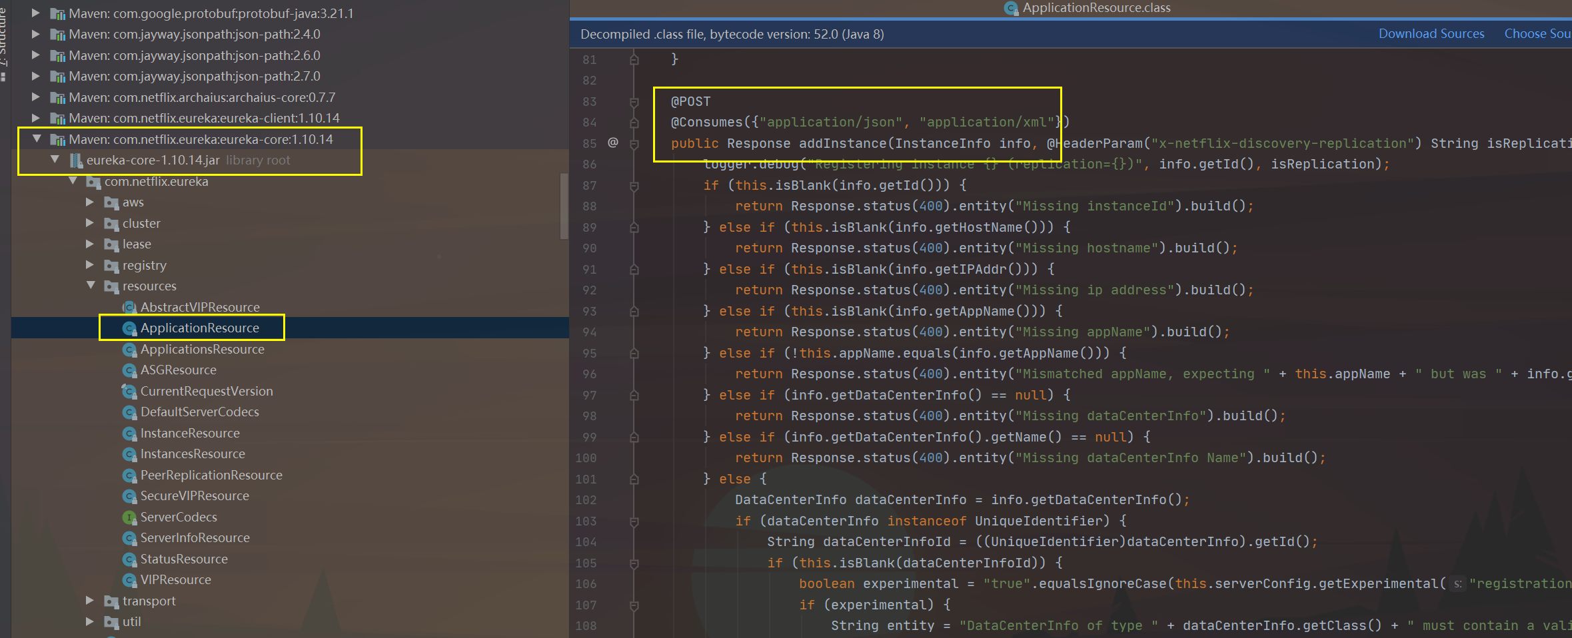Screen dimensions: 1572x638
Task: Fold the experimental if block at line 107
Action: pyautogui.click(x=634, y=605)
